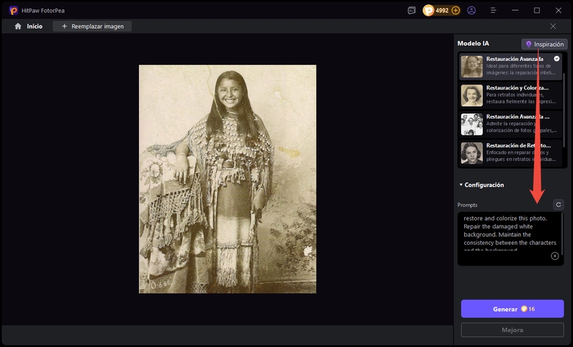
Task: Click the Restauración y Colorización woman thumbnail
Action: 472,95
